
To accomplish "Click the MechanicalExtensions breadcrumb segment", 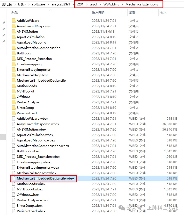I will coord(142,4).
